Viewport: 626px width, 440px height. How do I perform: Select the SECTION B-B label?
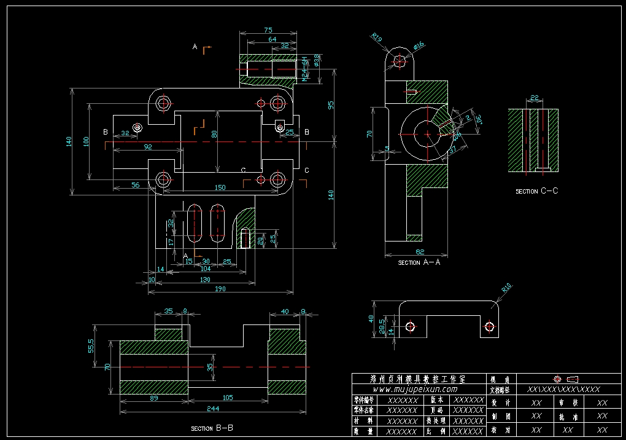tap(212, 428)
